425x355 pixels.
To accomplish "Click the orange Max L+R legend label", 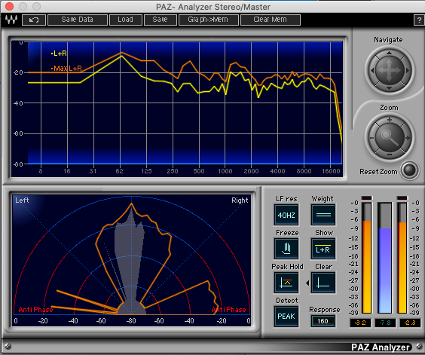I will pyautogui.click(x=66, y=69).
